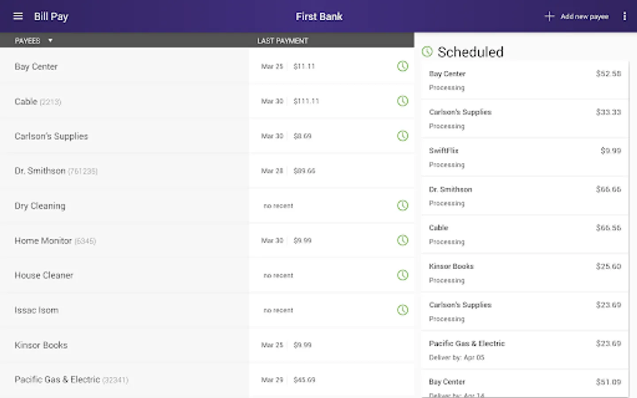
Task: Click the plus icon to add payee
Action: pos(549,16)
